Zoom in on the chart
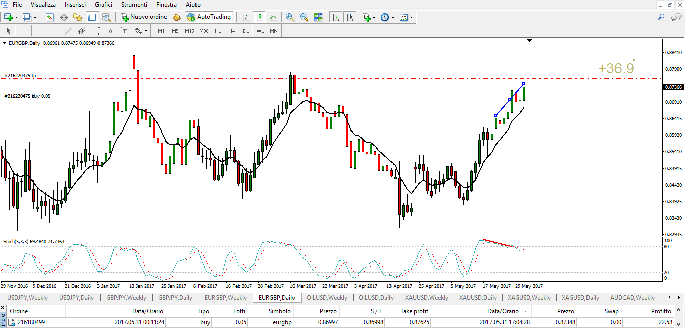 coord(290,17)
